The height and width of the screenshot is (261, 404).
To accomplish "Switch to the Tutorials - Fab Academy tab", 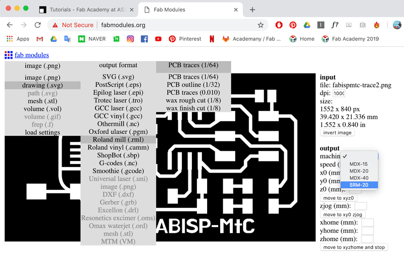I will point(86,10).
